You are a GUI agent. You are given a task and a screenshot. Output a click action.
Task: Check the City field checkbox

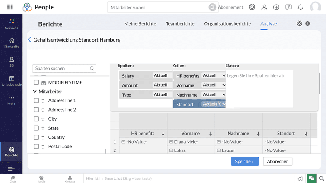[x=36, y=119]
